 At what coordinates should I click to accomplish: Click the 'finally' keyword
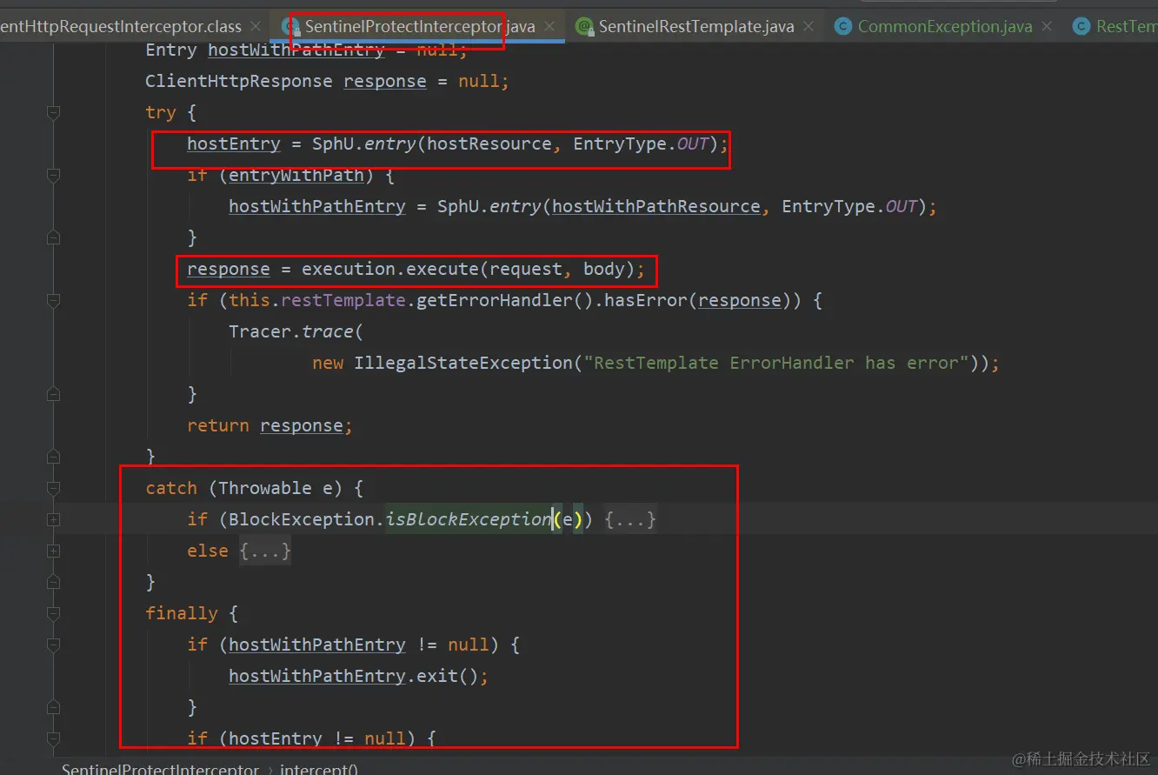(182, 613)
